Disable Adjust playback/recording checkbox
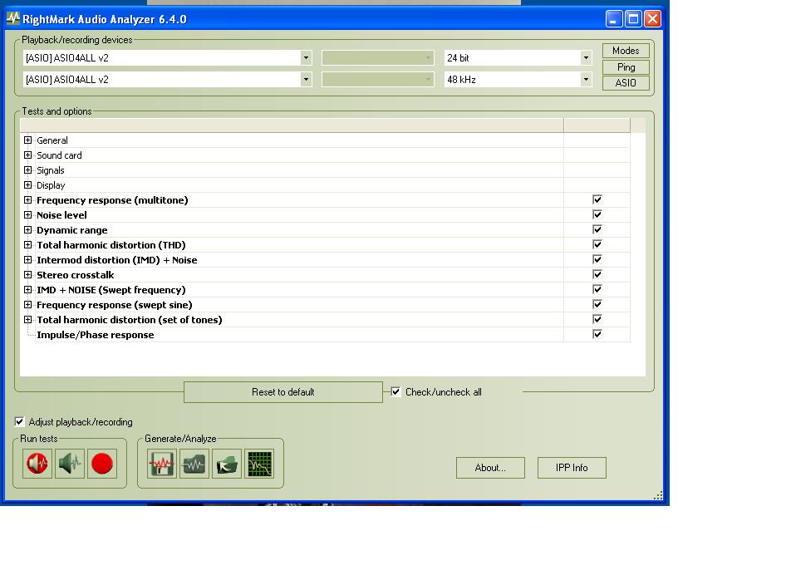786x570 pixels. pos(20,421)
